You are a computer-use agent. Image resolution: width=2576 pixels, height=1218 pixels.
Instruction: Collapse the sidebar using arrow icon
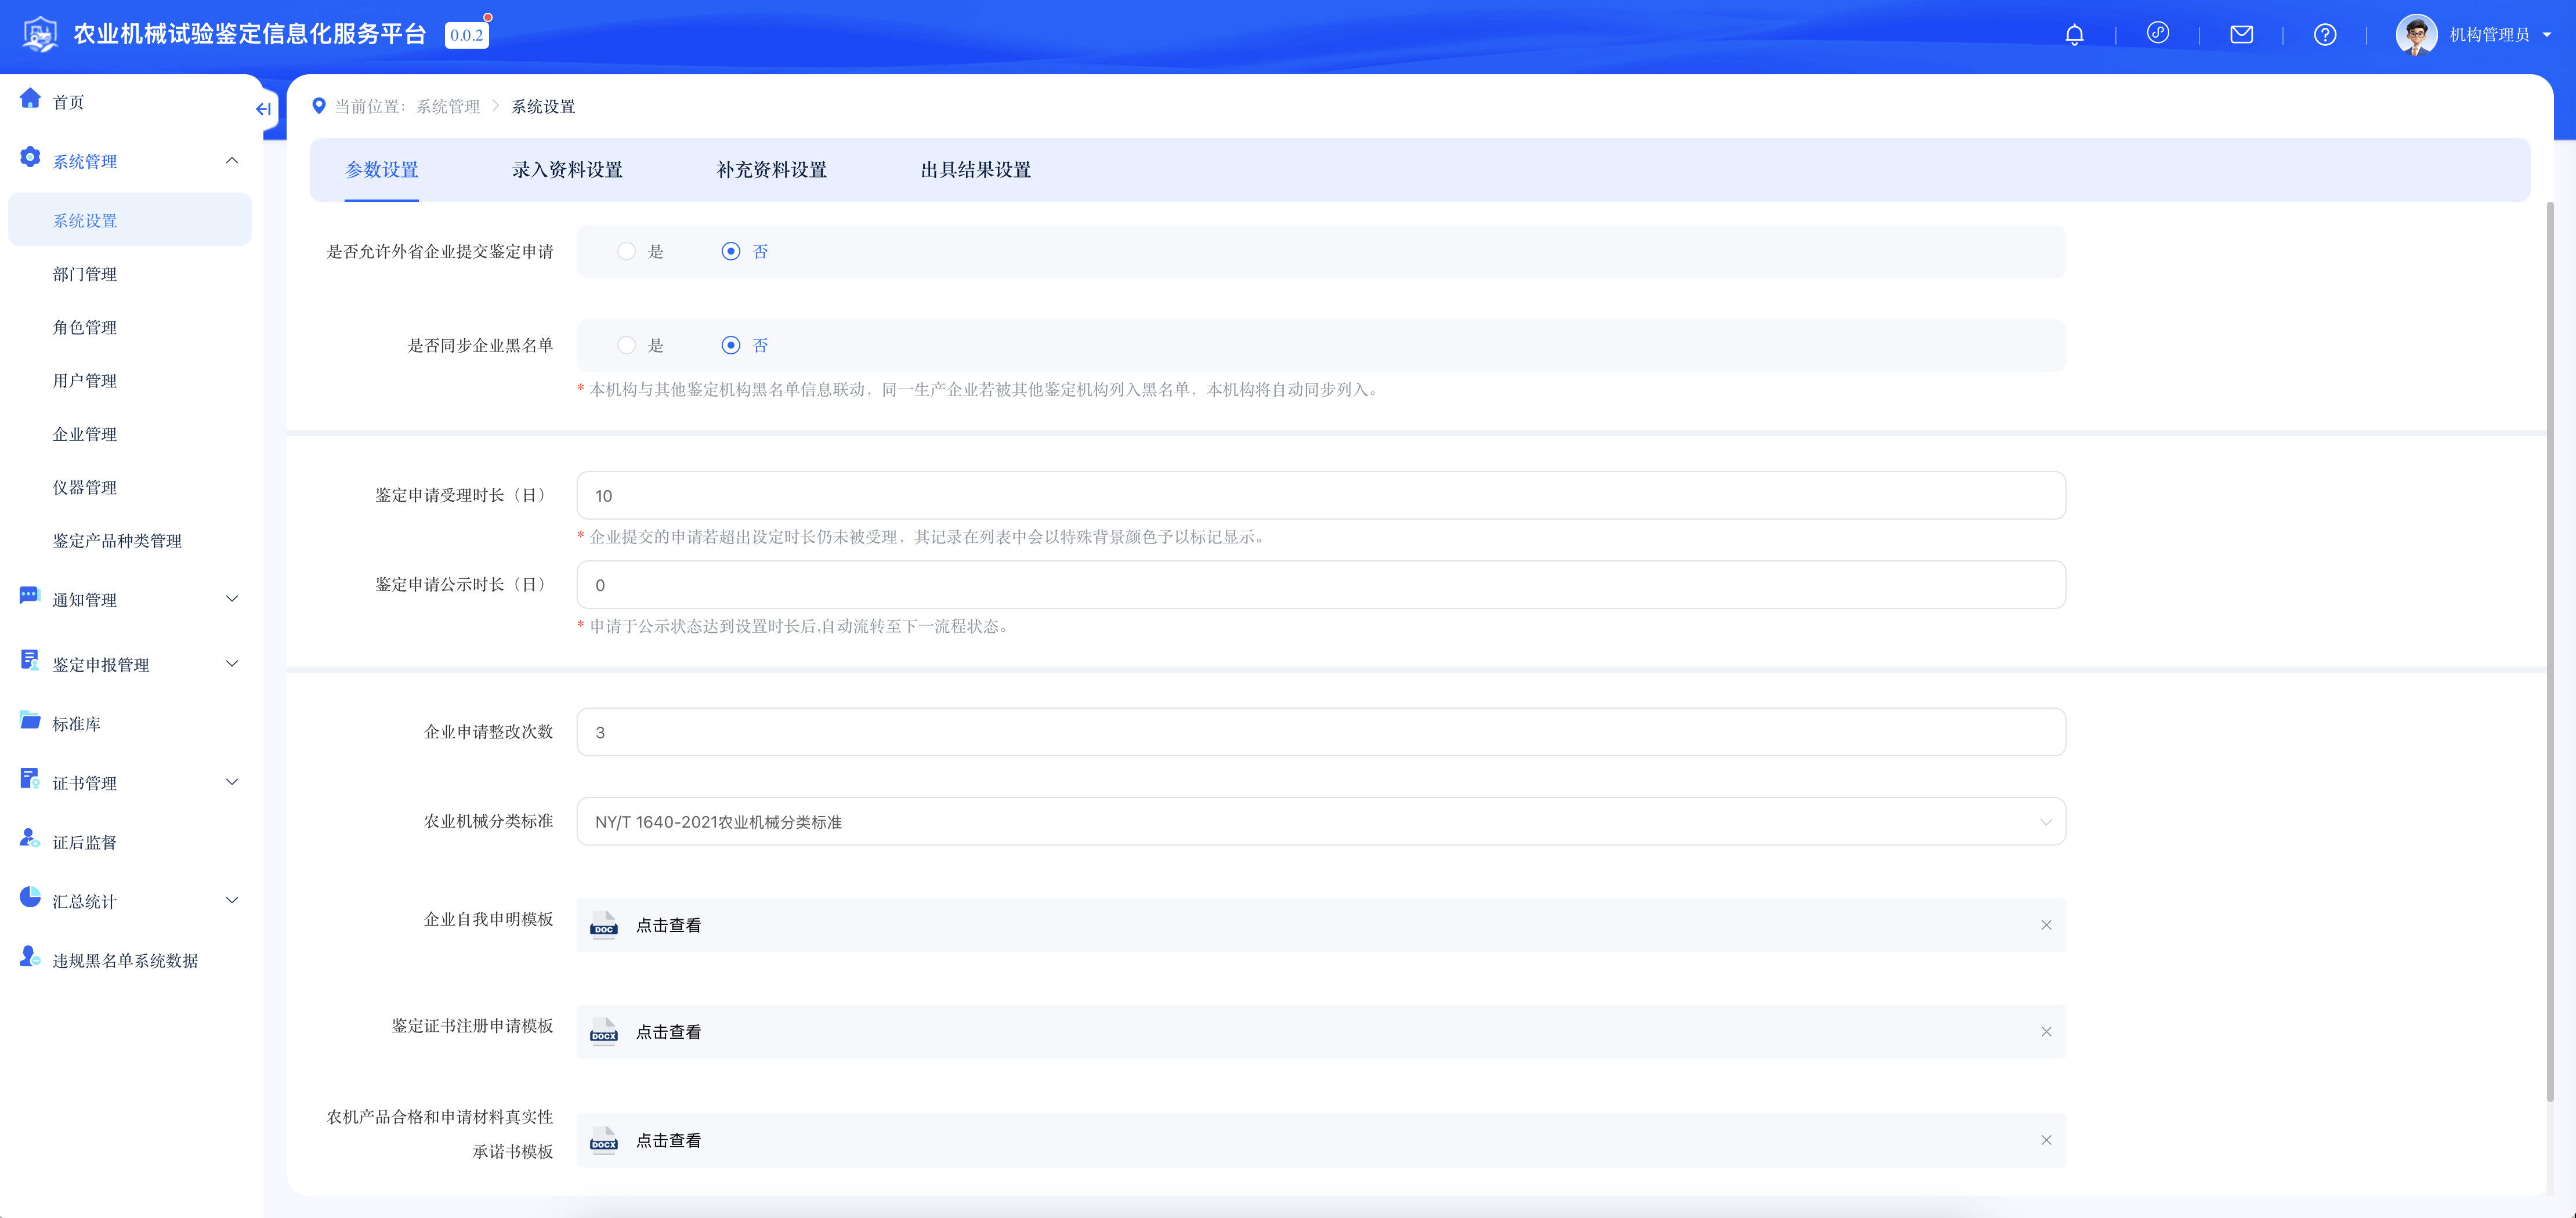(263, 109)
